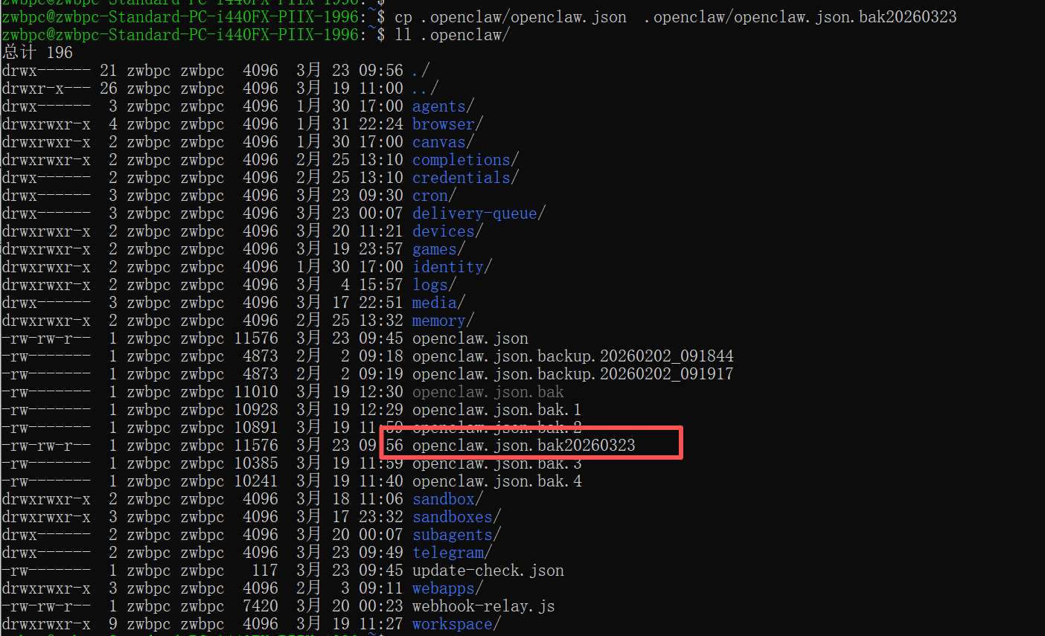Select the memory/ directory entry

[x=442, y=321]
